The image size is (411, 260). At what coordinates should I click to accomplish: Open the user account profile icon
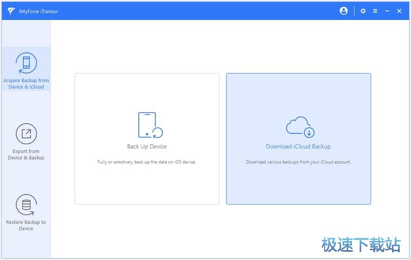point(344,11)
